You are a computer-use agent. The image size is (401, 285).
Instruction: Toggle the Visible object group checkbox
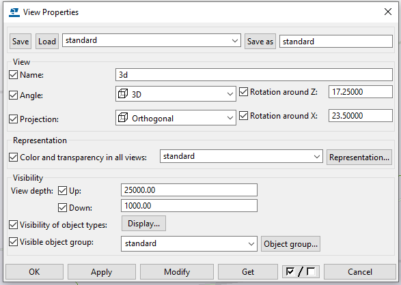[x=13, y=241]
